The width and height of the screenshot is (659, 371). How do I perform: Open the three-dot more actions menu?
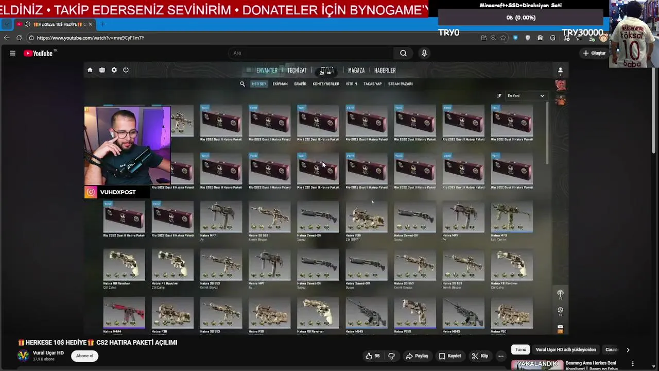500,356
